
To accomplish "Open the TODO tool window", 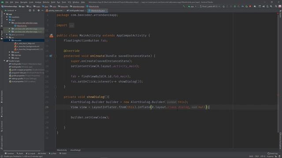I will 63,154.
